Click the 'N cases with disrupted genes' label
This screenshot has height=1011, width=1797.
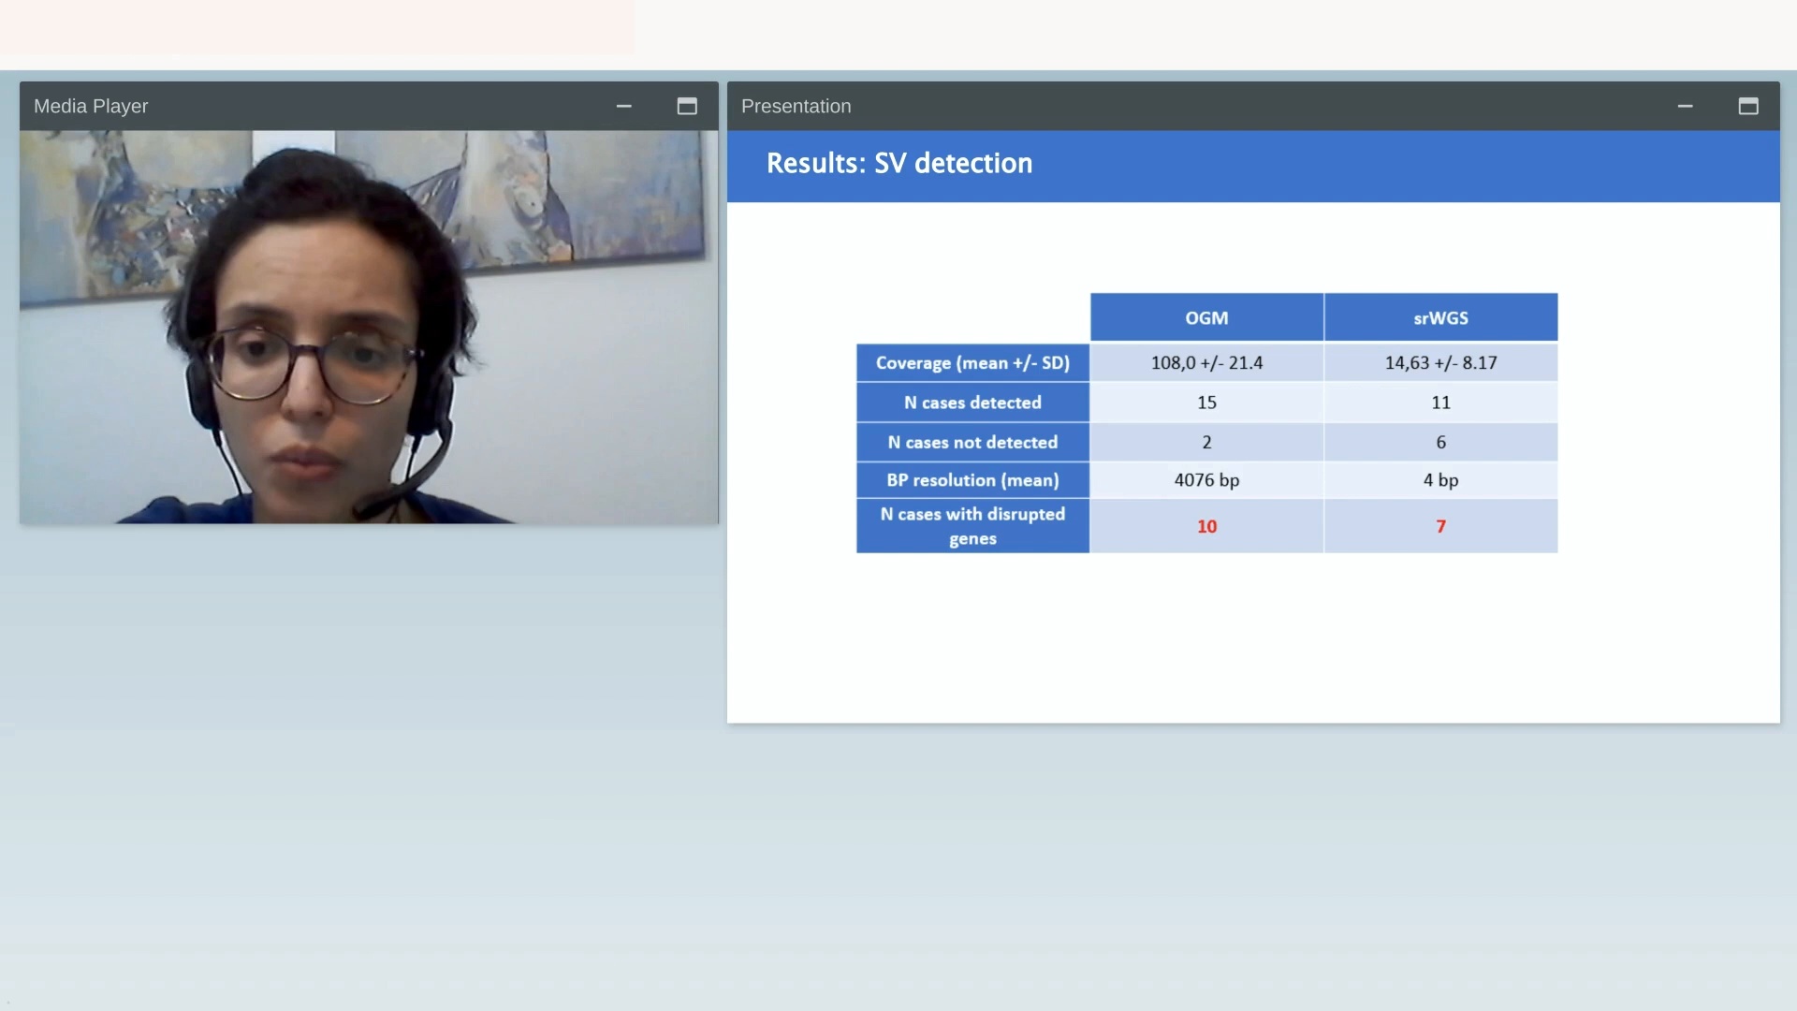972,526
